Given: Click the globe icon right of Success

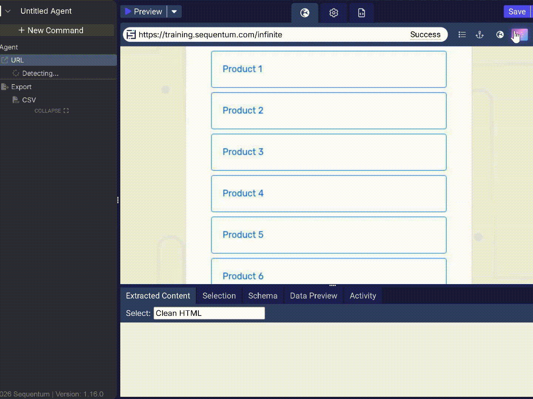Looking at the screenshot, I should tap(500, 35).
